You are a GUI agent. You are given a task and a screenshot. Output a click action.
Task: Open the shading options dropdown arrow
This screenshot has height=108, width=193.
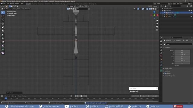[157, 9]
